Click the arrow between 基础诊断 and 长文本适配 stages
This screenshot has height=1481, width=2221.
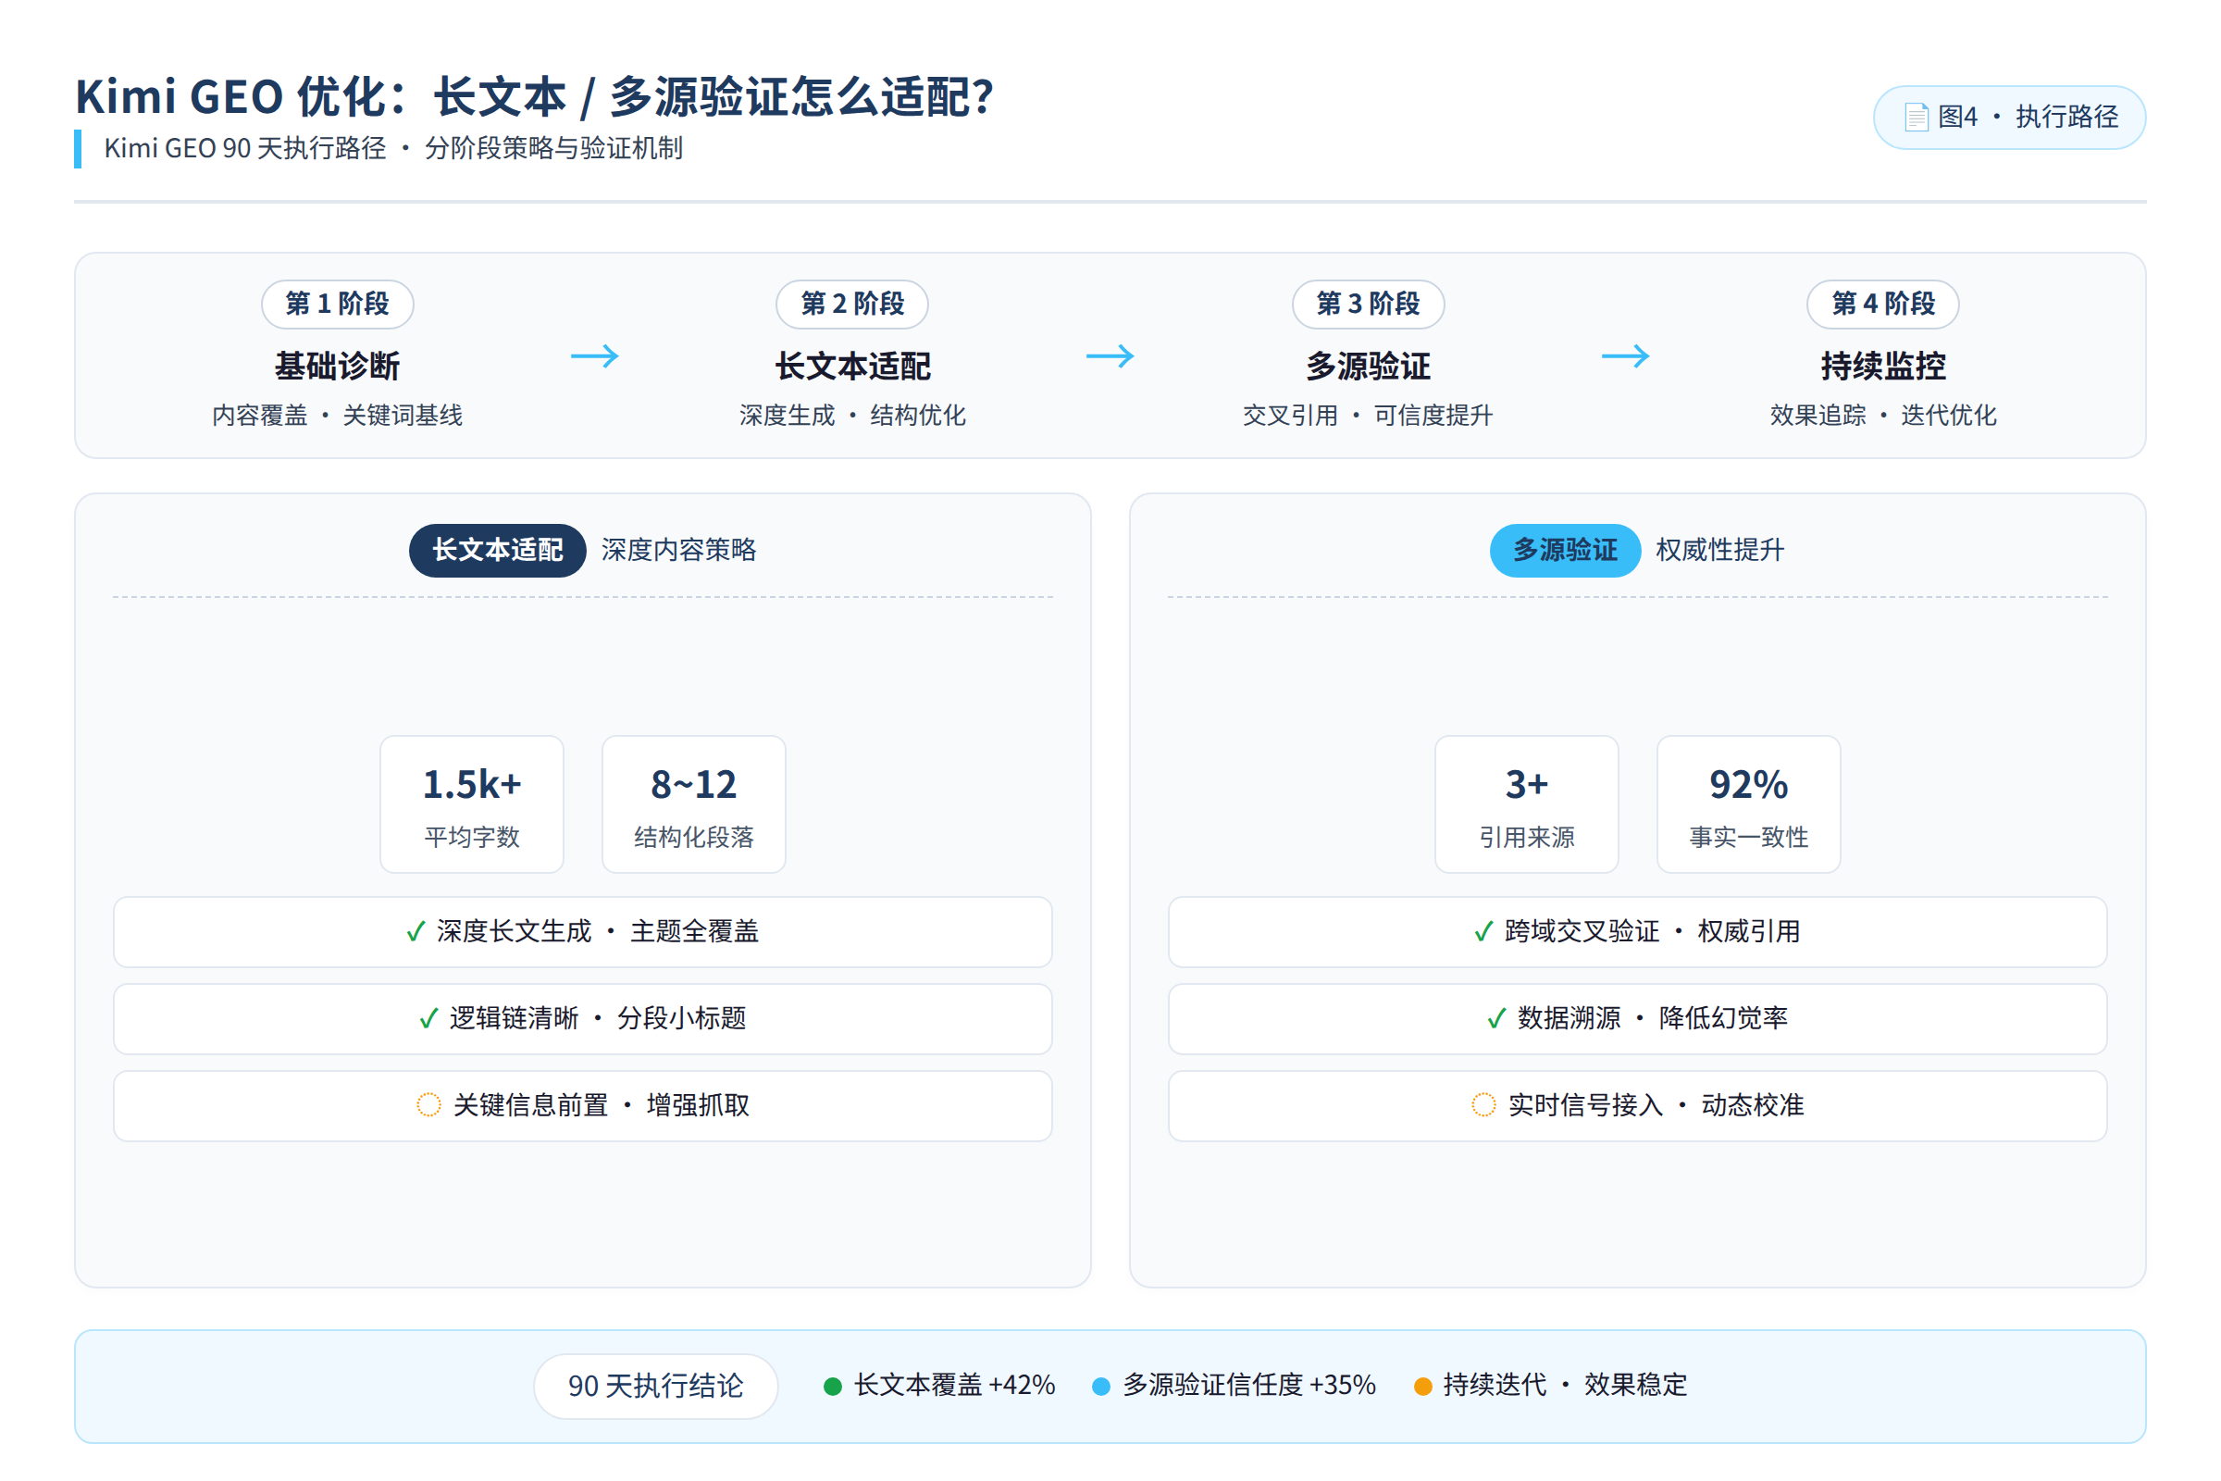(x=595, y=356)
